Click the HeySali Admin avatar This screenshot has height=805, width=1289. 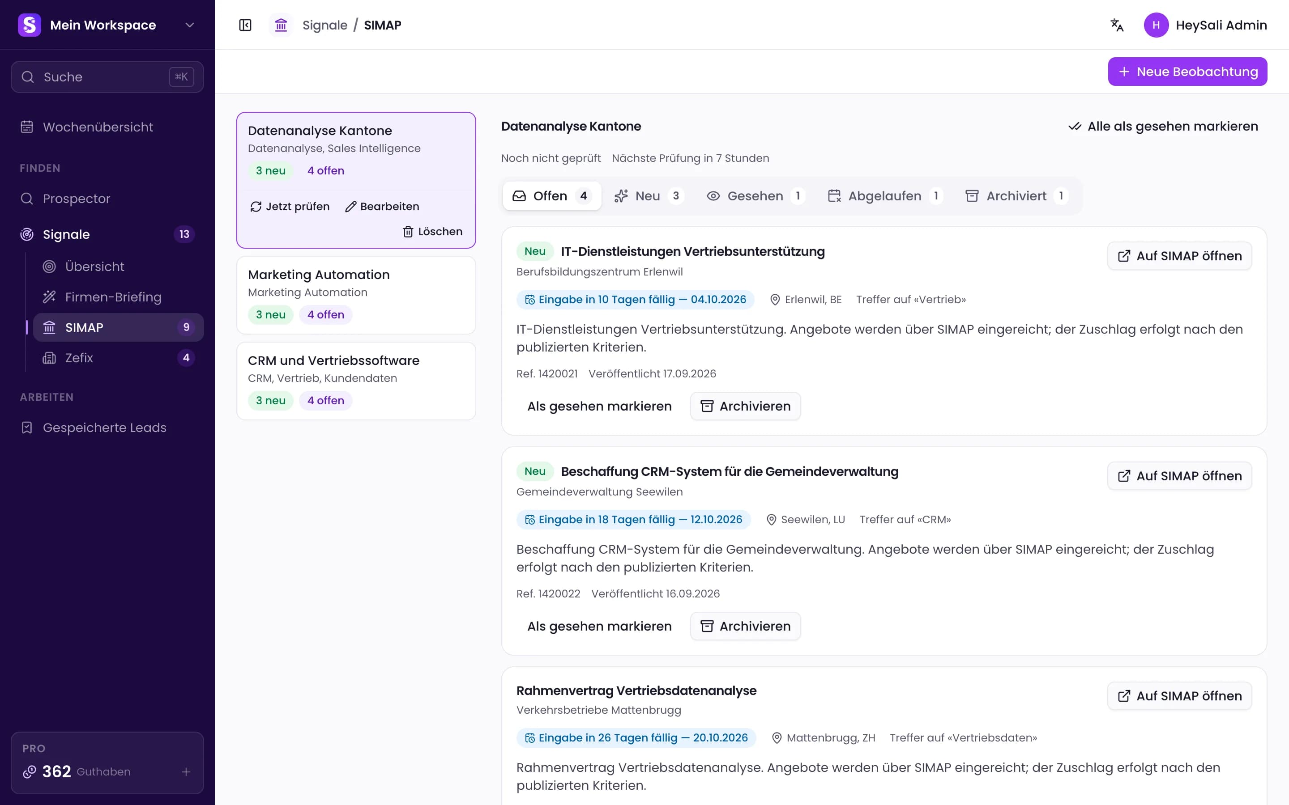tap(1156, 25)
